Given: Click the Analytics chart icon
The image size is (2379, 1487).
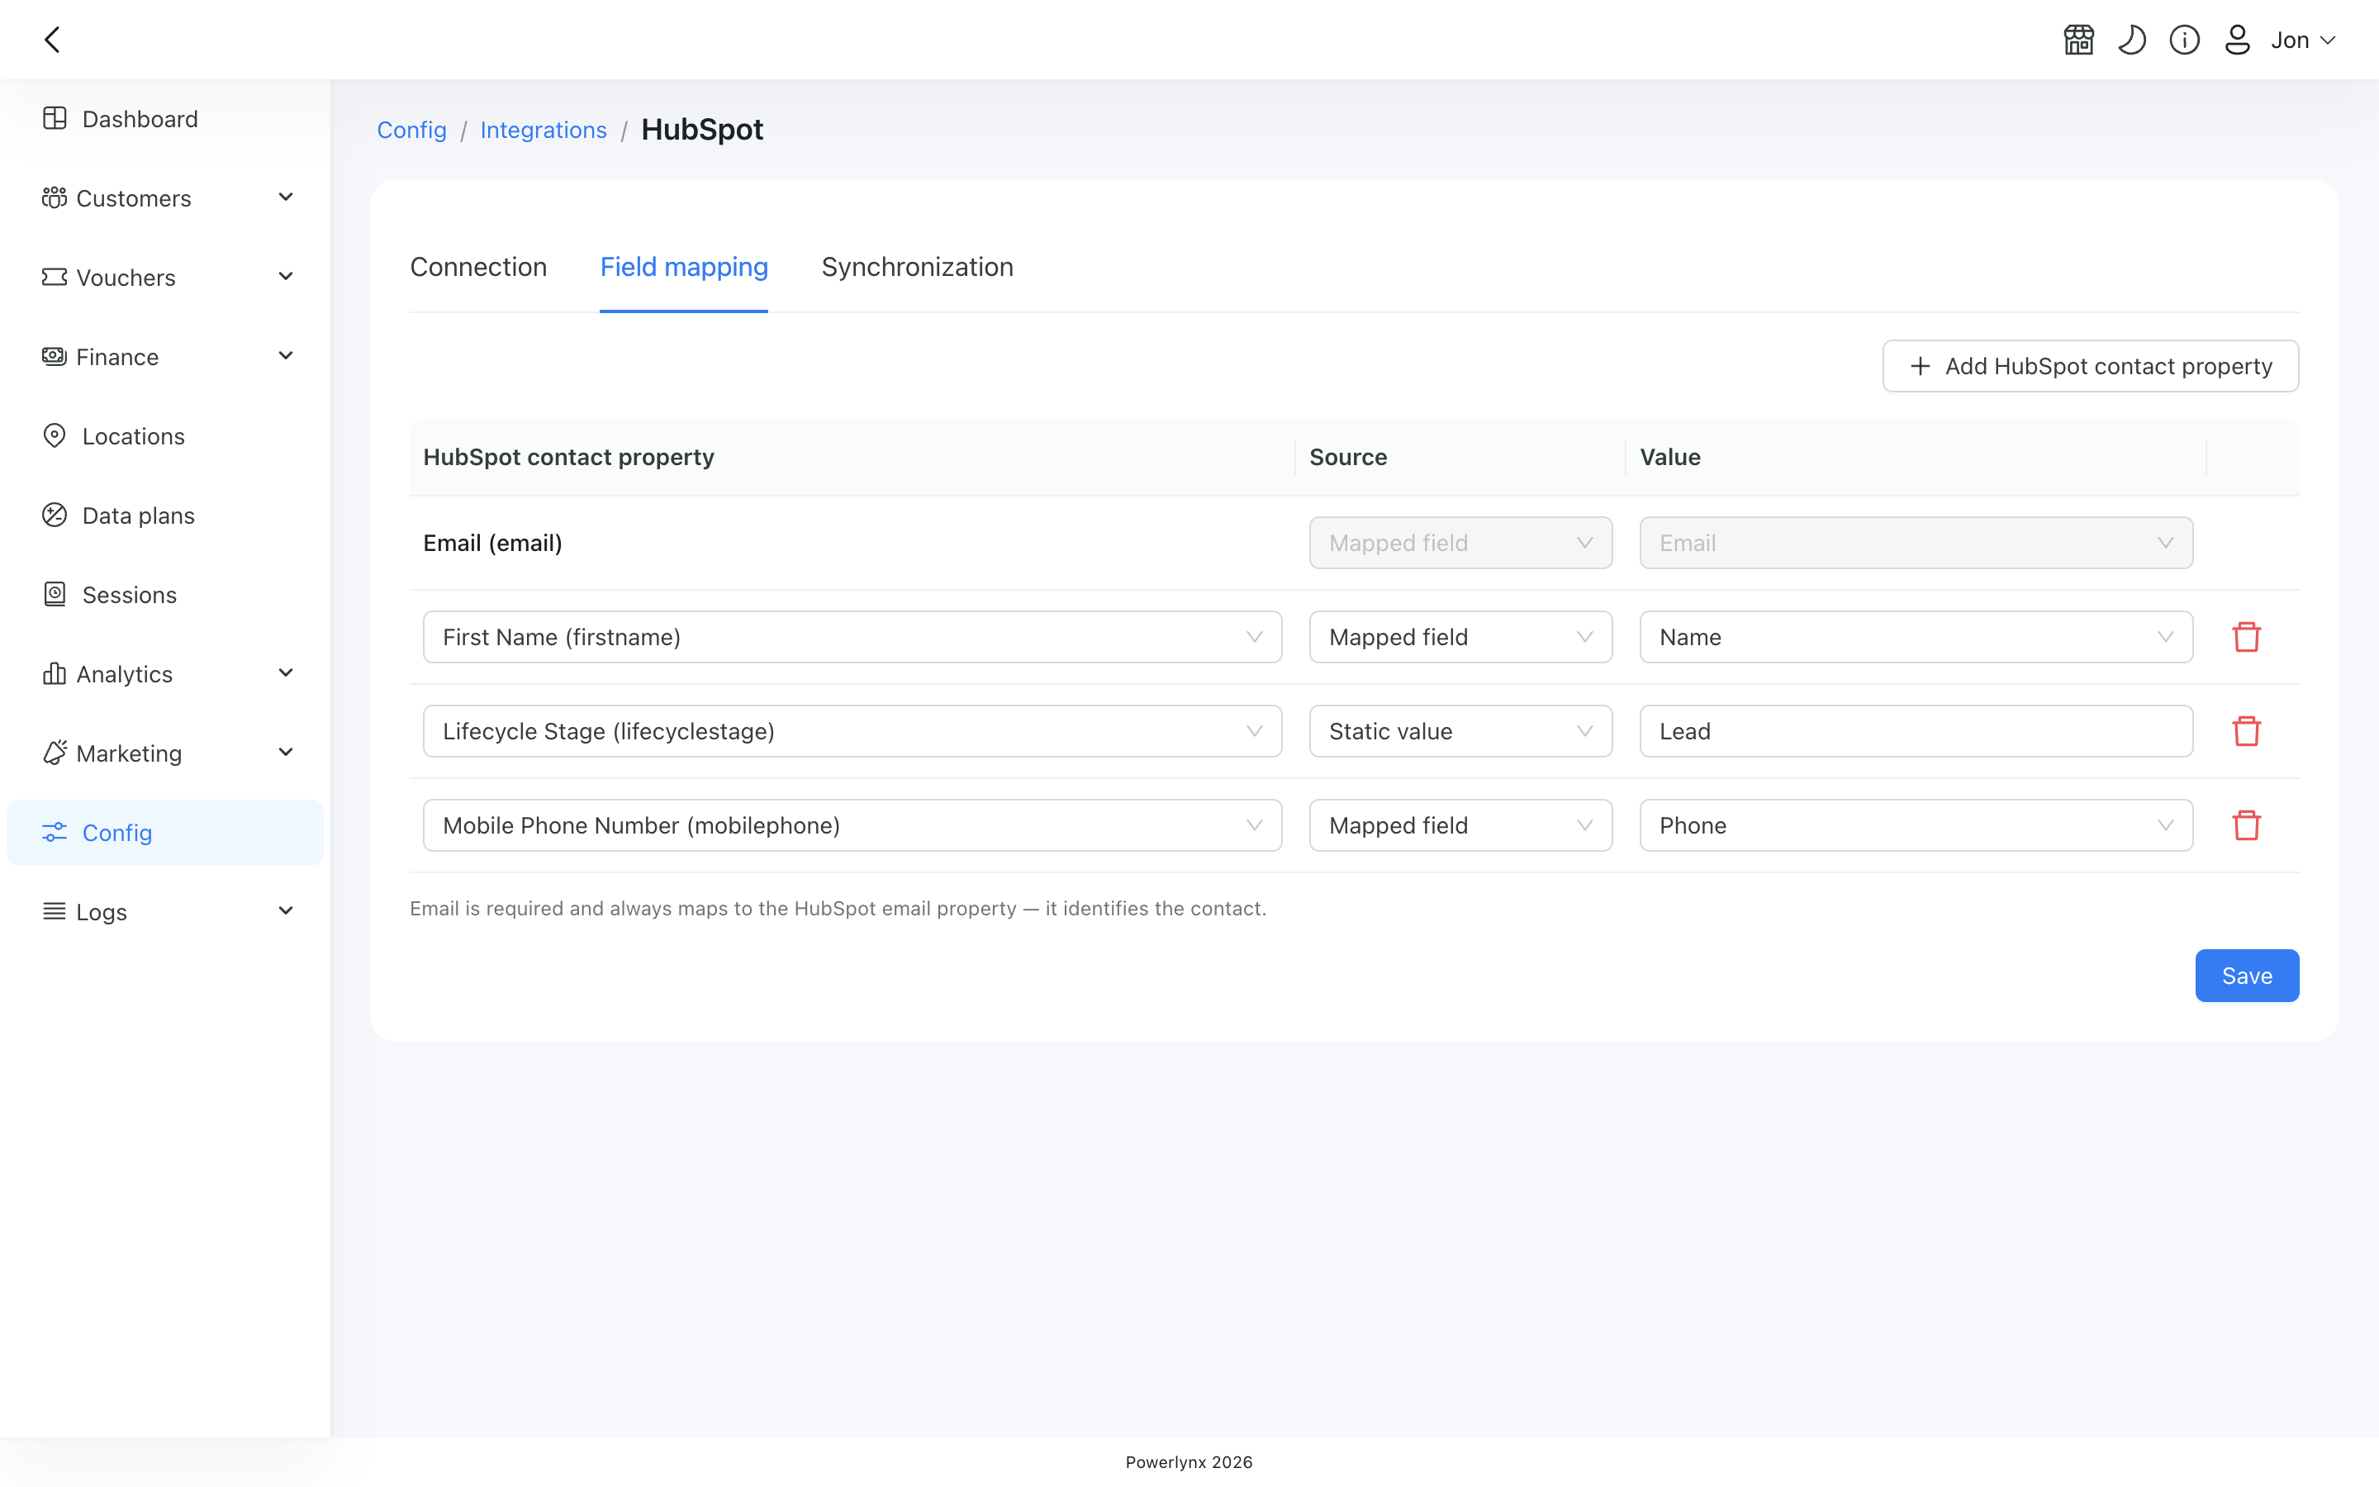Looking at the screenshot, I should click(x=54, y=673).
